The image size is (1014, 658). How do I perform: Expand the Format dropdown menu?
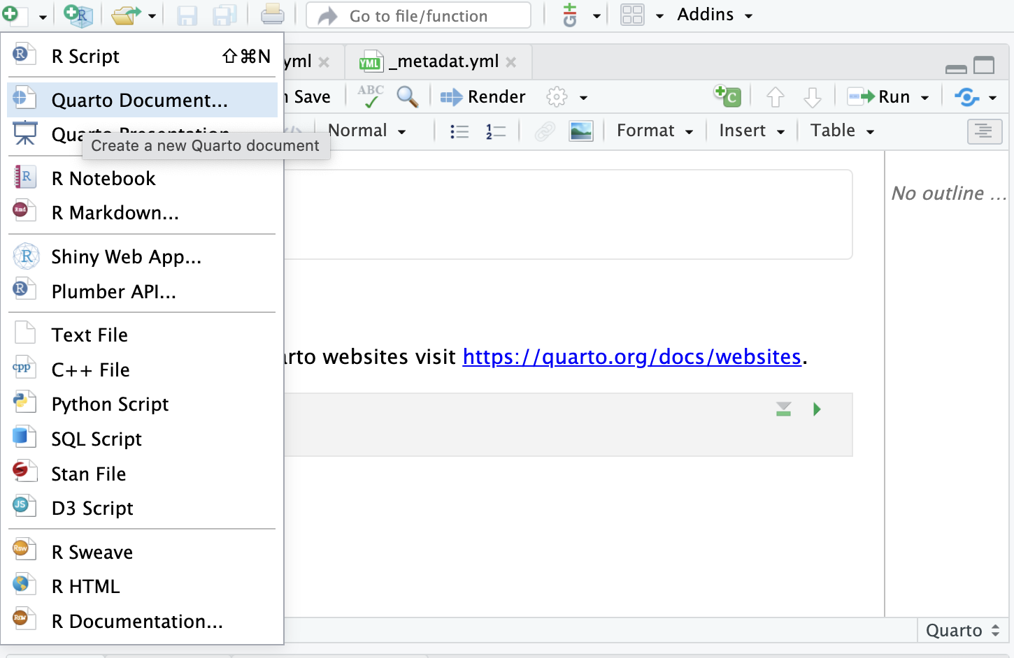click(655, 131)
